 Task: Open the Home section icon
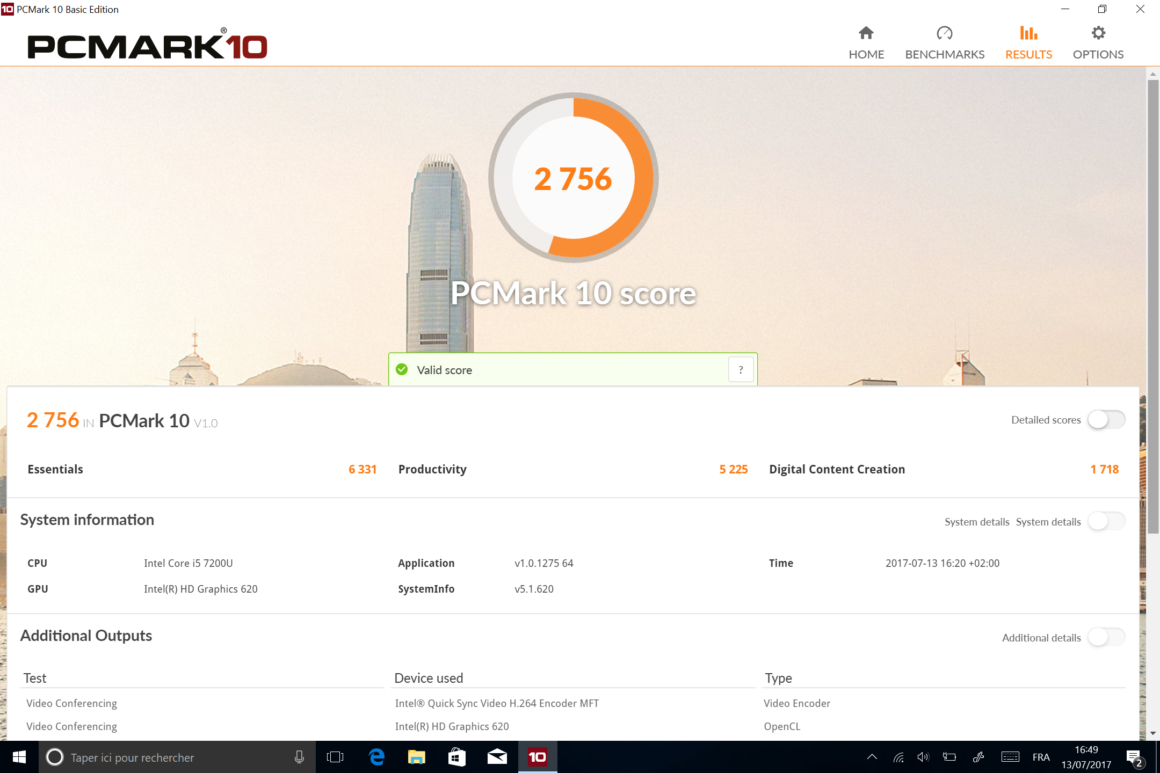pyautogui.click(x=866, y=33)
